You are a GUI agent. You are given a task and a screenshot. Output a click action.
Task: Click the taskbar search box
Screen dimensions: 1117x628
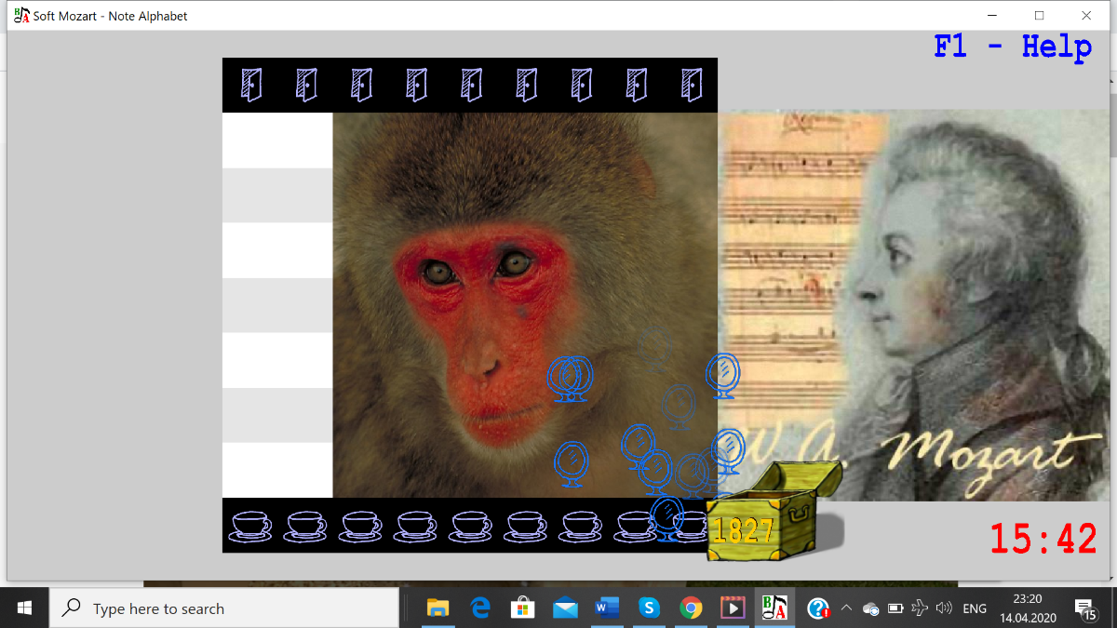224,608
